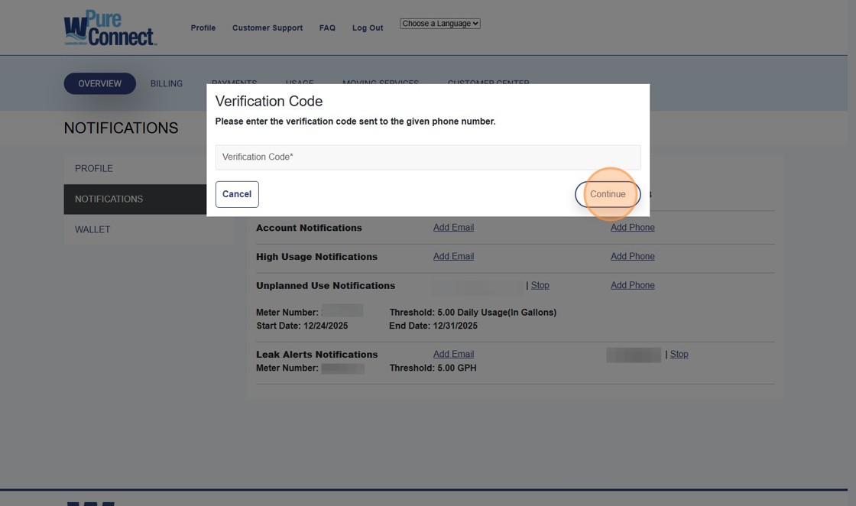Select PROFILE in the sidebar
Viewport: 856px width, 506px height.
pyautogui.click(x=92, y=168)
